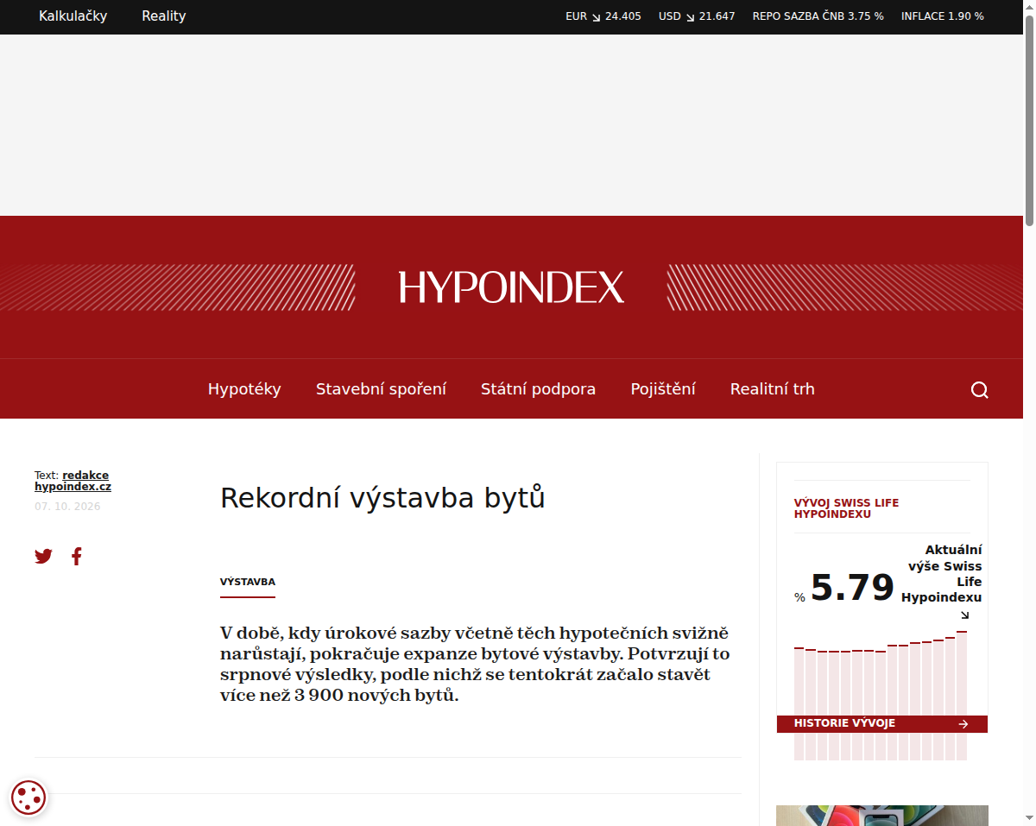Go to Pojištění section
1036x826 pixels.
point(663,389)
